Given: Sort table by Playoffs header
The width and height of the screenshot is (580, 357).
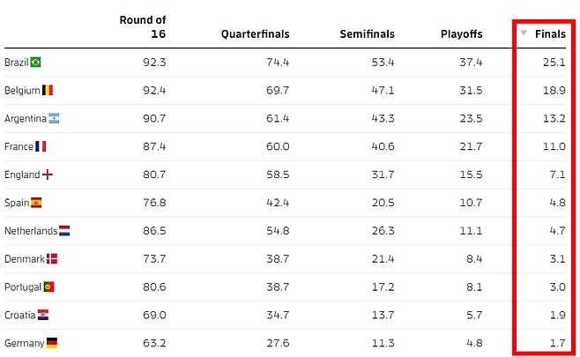Looking at the screenshot, I should pyautogui.click(x=461, y=34).
